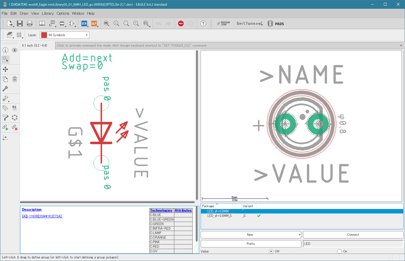
Task: Click the Connect button
Action: 353,235
